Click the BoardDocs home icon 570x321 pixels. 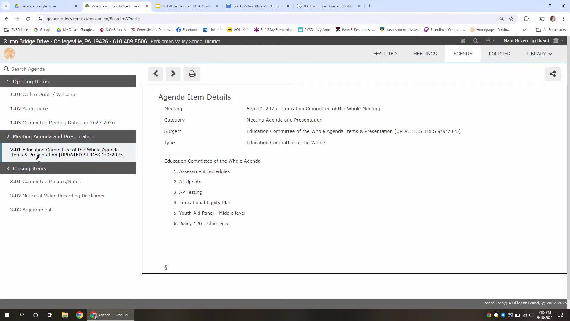pos(463,41)
